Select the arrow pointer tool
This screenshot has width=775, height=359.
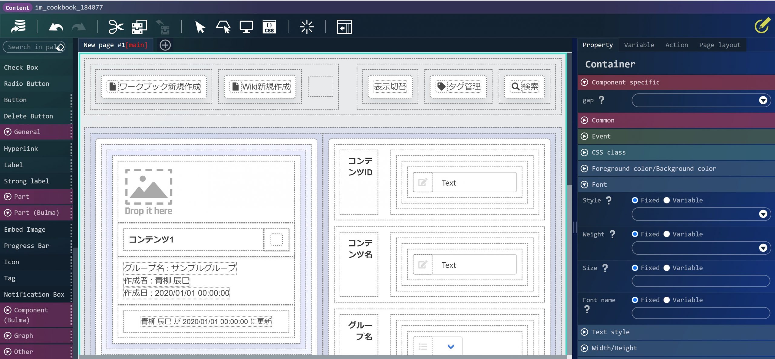point(200,27)
